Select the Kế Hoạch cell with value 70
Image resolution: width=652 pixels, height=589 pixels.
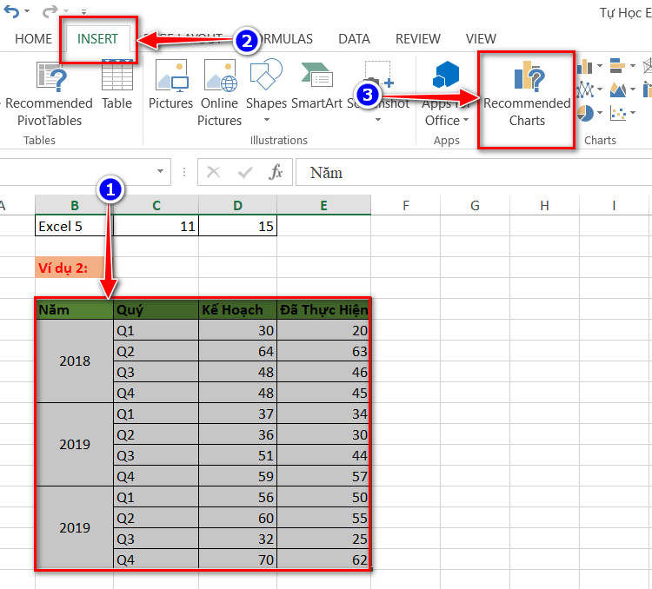click(x=237, y=559)
